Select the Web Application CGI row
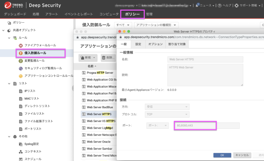 (99, 80)
